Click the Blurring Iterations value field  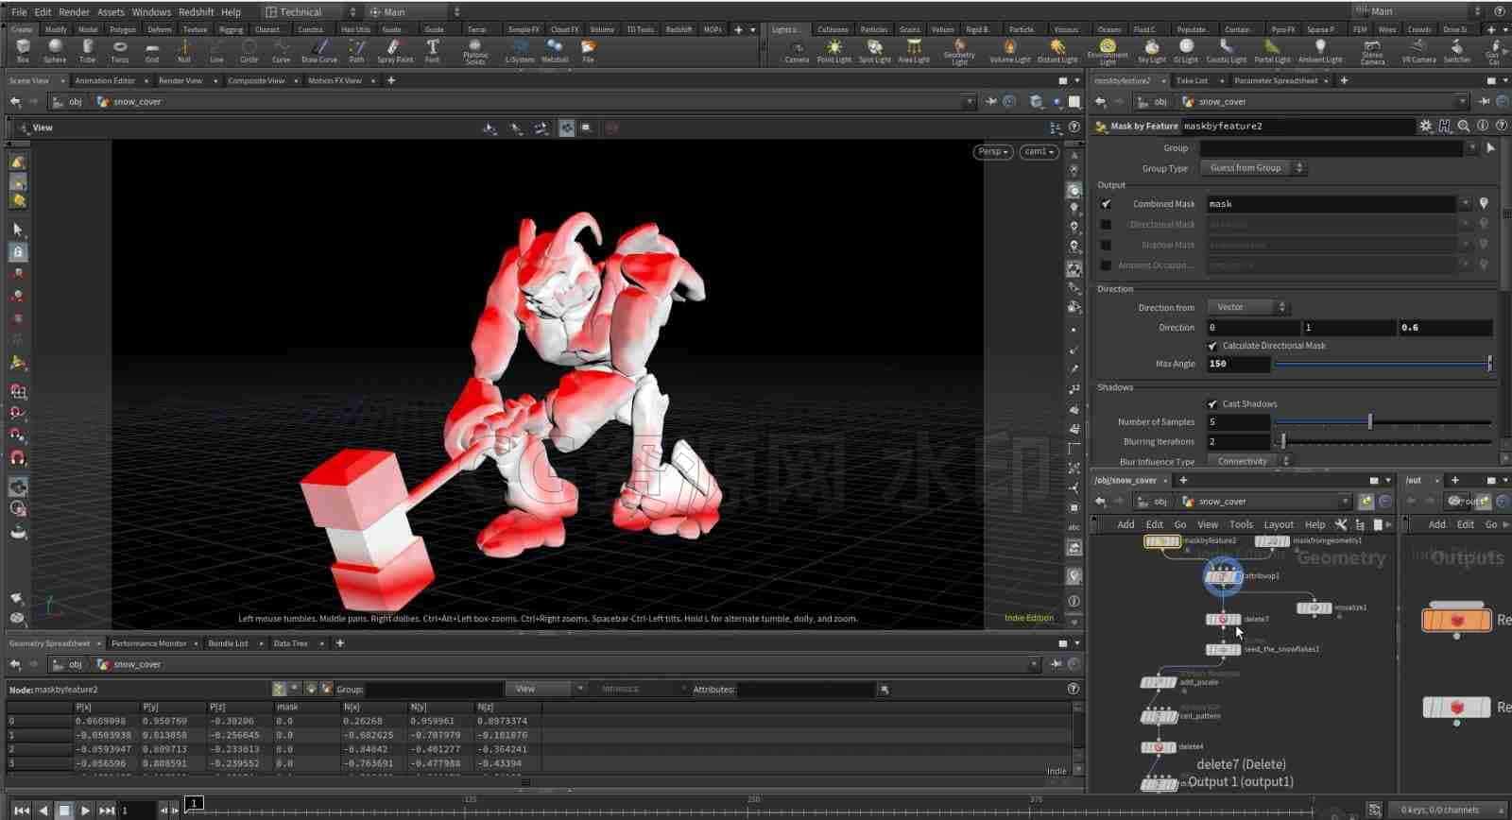coord(1238,442)
